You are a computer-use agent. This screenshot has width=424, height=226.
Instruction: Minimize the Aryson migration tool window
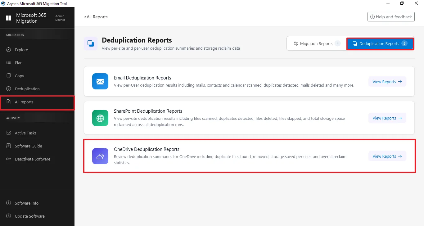tap(388, 3)
